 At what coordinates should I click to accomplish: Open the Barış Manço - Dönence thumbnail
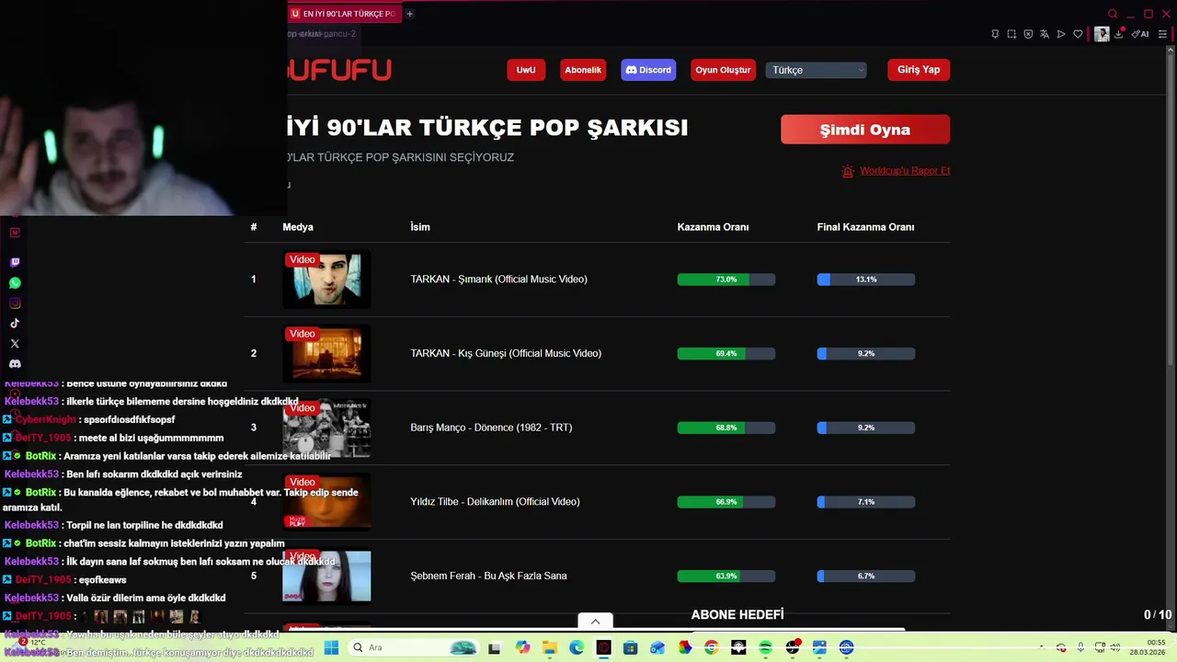(326, 428)
